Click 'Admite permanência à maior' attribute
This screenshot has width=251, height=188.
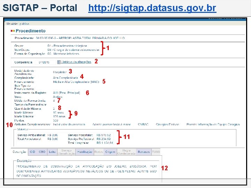tap(112, 124)
